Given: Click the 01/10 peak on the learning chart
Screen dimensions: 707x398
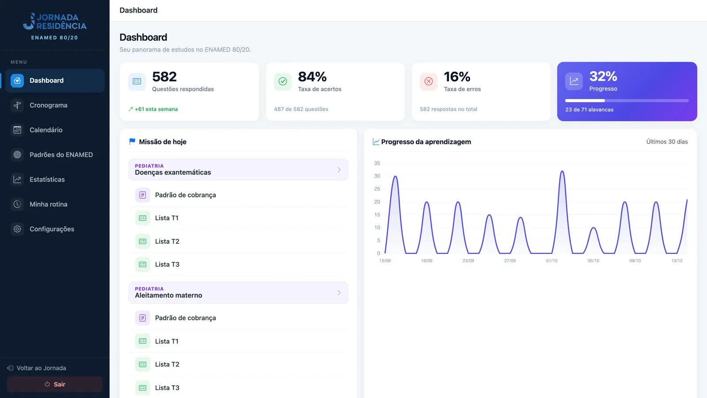Looking at the screenshot, I should [562, 171].
